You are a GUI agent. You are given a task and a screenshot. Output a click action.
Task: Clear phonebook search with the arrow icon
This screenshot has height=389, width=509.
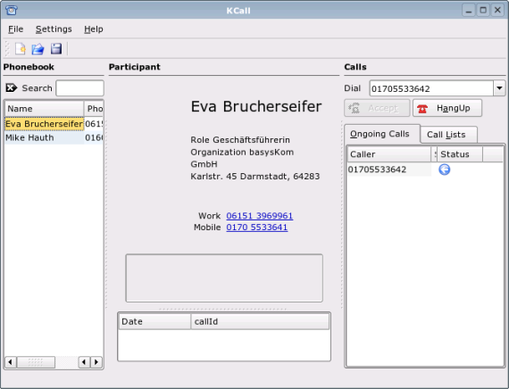click(12, 87)
